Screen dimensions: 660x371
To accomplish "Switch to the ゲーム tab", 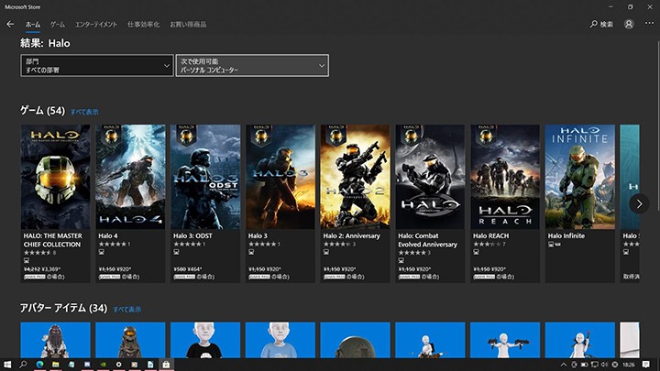I will [x=57, y=24].
